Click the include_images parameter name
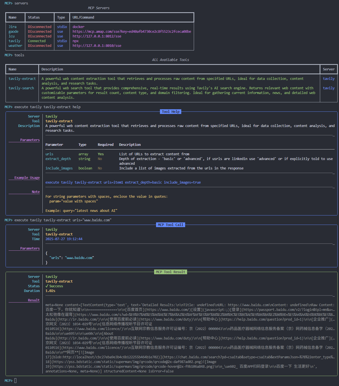This screenshot has width=339, height=386. (x=59, y=168)
